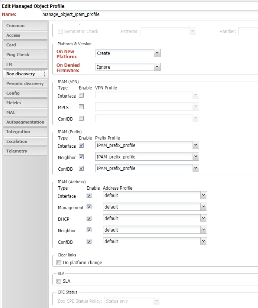
Task: Enable Clear links On platform change
Action: 59,263
